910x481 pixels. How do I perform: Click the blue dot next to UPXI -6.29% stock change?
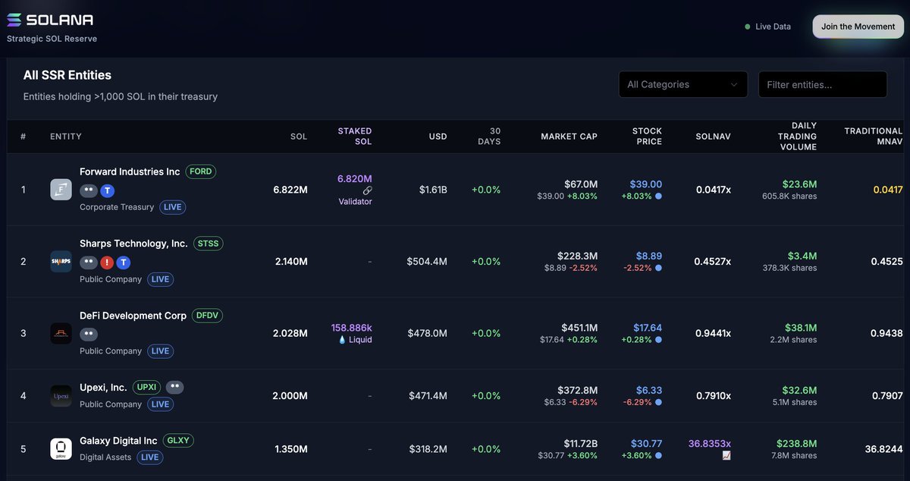657,402
